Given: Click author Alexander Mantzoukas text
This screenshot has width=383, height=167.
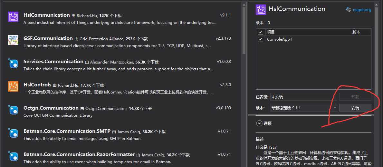Looking at the screenshot, I should click(x=112, y=62).
